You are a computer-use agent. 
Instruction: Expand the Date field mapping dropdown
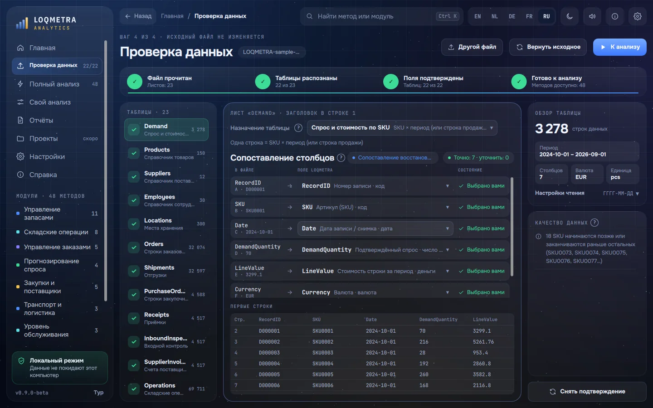[375, 228]
